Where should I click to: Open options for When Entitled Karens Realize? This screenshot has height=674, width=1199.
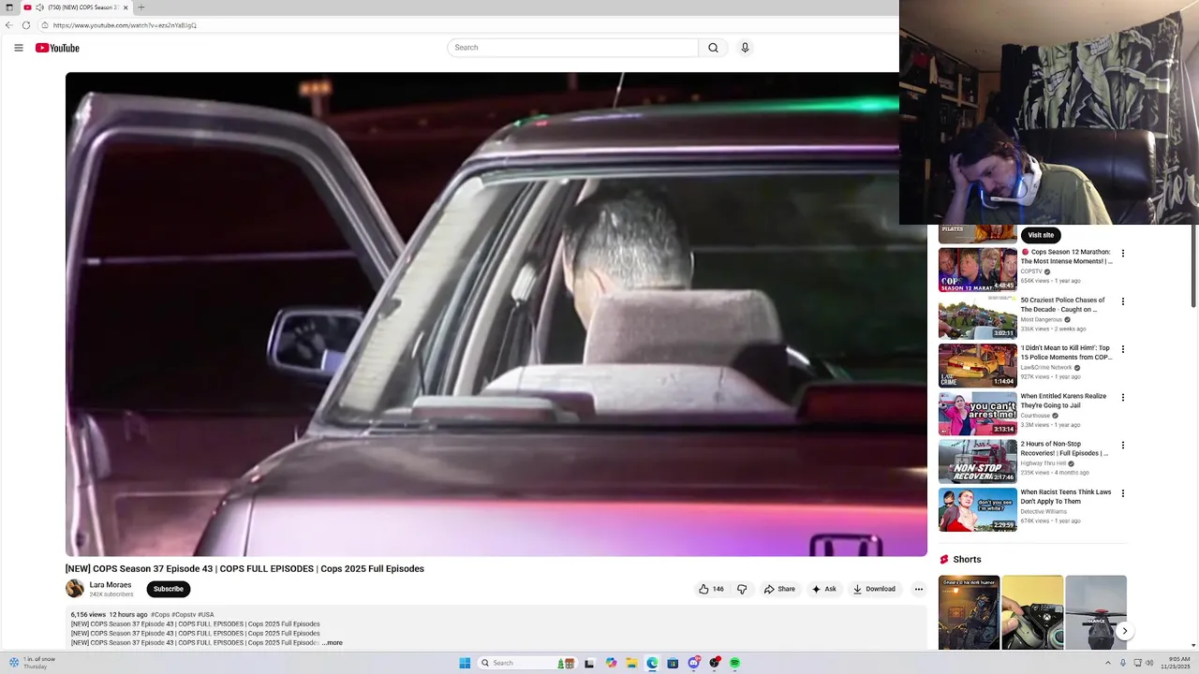pos(1123,397)
